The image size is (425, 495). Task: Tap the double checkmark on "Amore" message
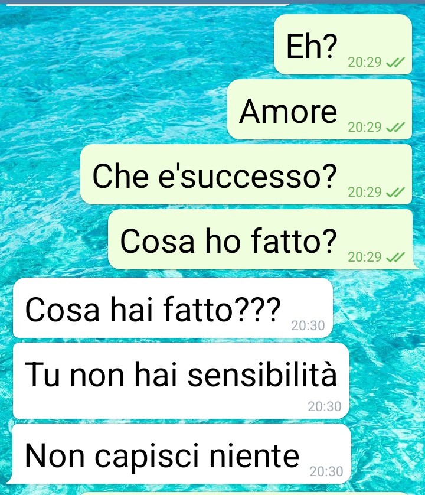pos(395,128)
